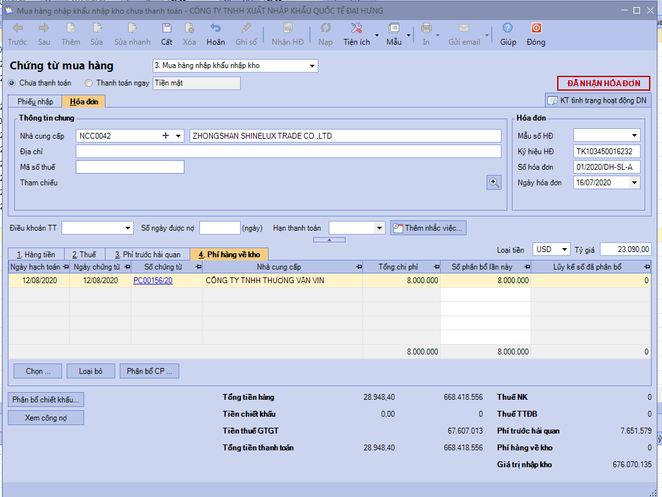Select Thanh toán ngay radio option
Screen dimensions: 662x497
(x=89, y=83)
